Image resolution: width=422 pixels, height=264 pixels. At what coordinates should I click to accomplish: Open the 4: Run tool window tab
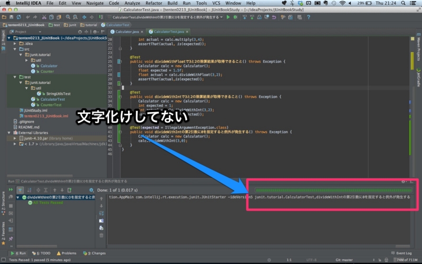point(18,253)
